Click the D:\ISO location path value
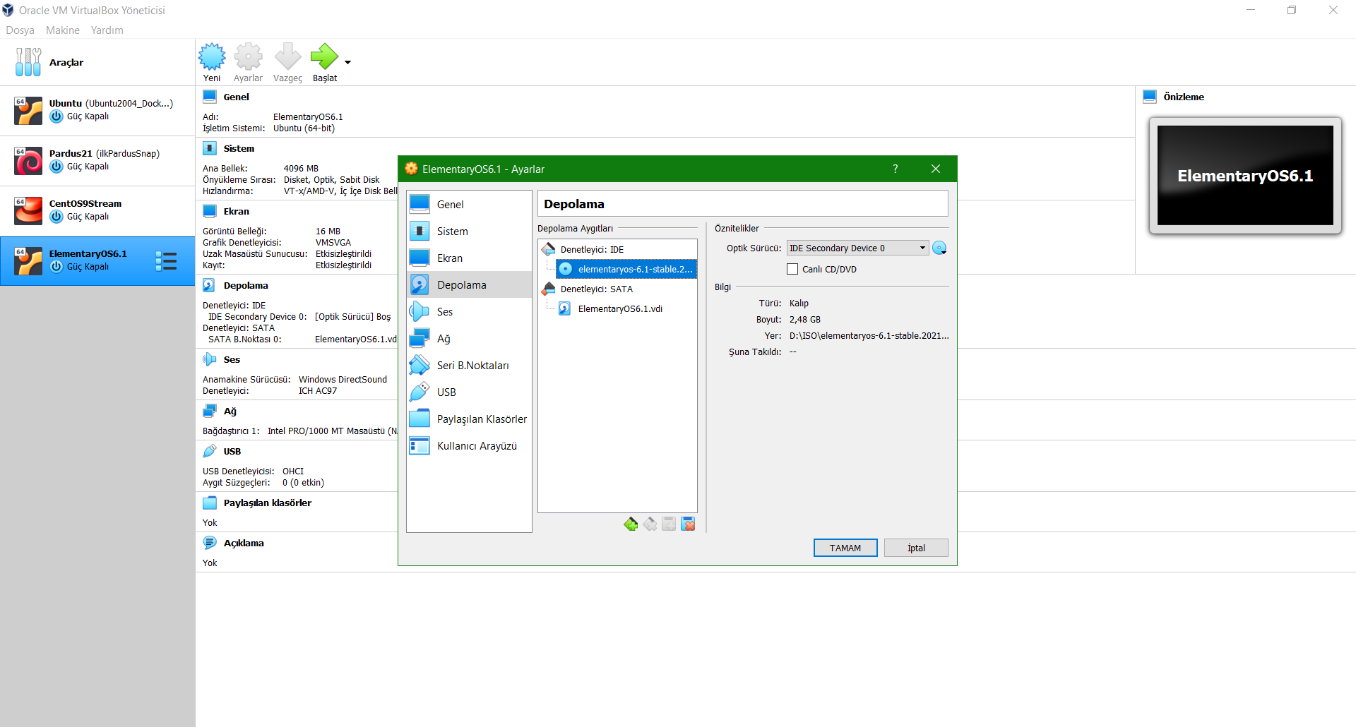 (x=869, y=335)
